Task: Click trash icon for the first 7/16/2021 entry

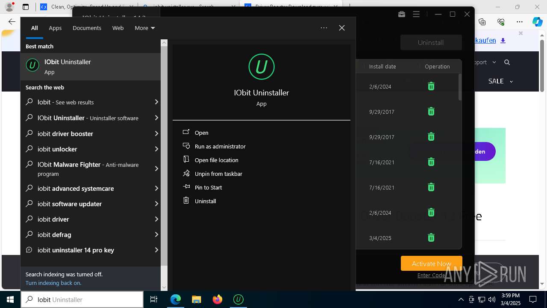Action: point(431,162)
